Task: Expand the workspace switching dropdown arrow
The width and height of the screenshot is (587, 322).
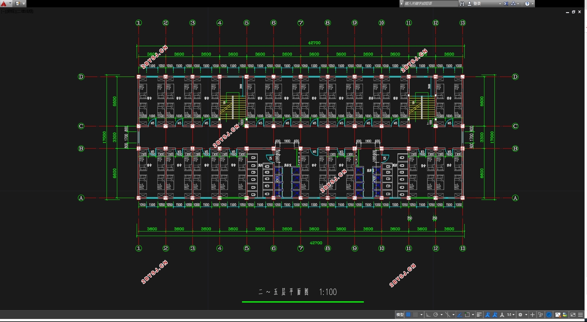Action: 526,315
